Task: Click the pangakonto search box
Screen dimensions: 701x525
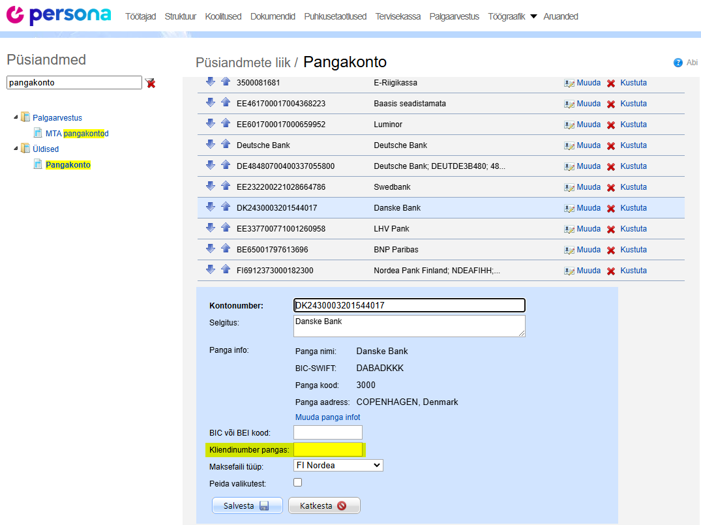Action: pyautogui.click(x=74, y=83)
